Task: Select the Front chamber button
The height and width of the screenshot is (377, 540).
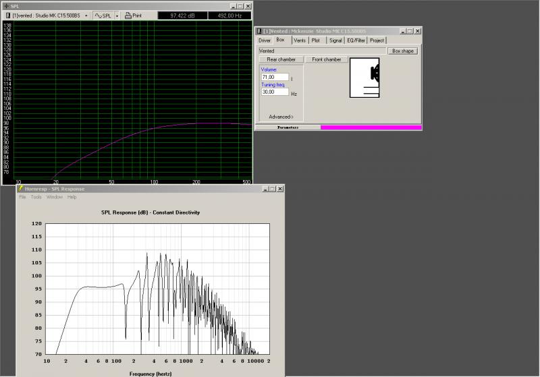Action: tap(327, 59)
